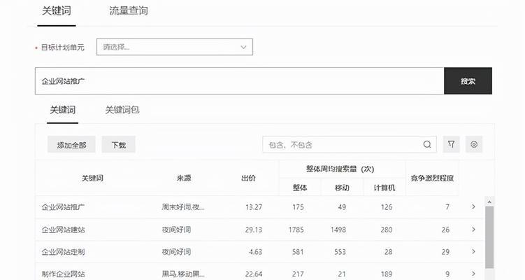
Task: Focus the 企业网站推广 search input
Action: tap(239, 80)
